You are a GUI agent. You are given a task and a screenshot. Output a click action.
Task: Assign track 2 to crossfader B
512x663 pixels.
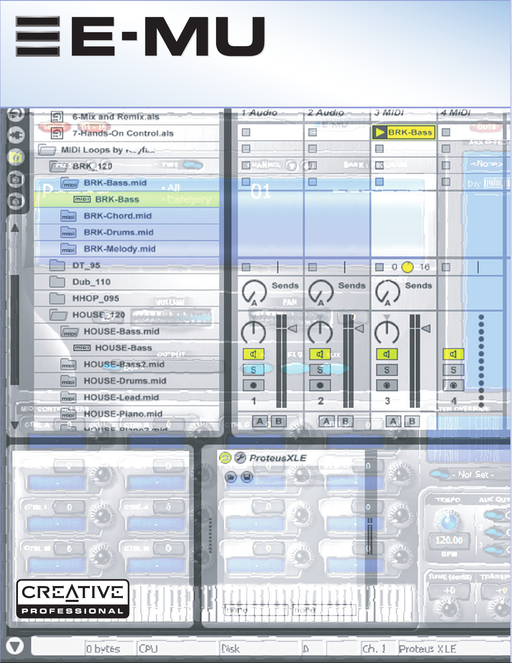(x=345, y=421)
